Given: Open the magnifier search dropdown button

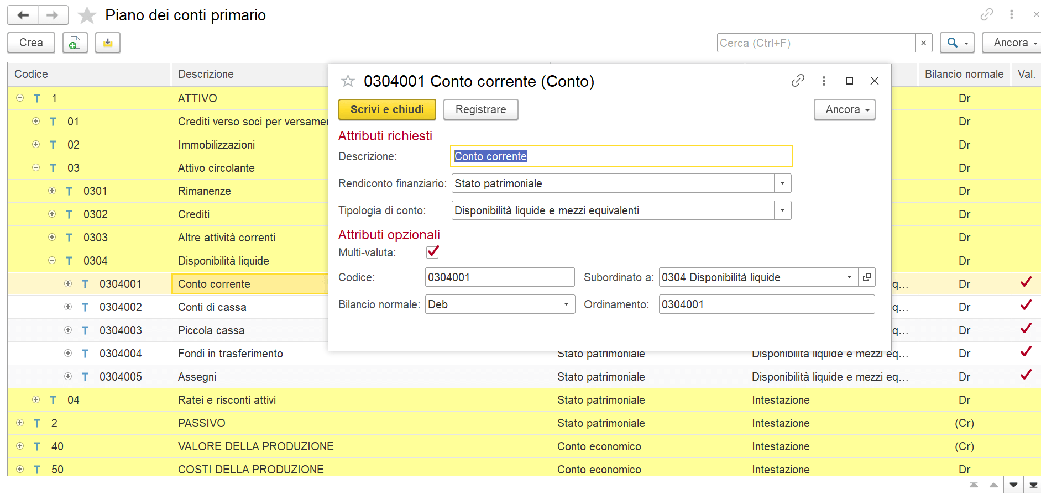Looking at the screenshot, I should click(957, 43).
